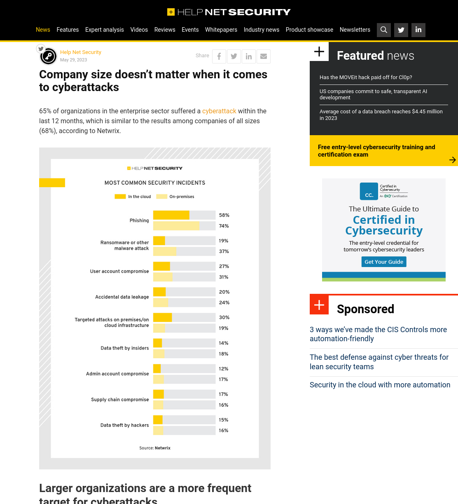Click the Help Net Security logo

click(x=229, y=12)
